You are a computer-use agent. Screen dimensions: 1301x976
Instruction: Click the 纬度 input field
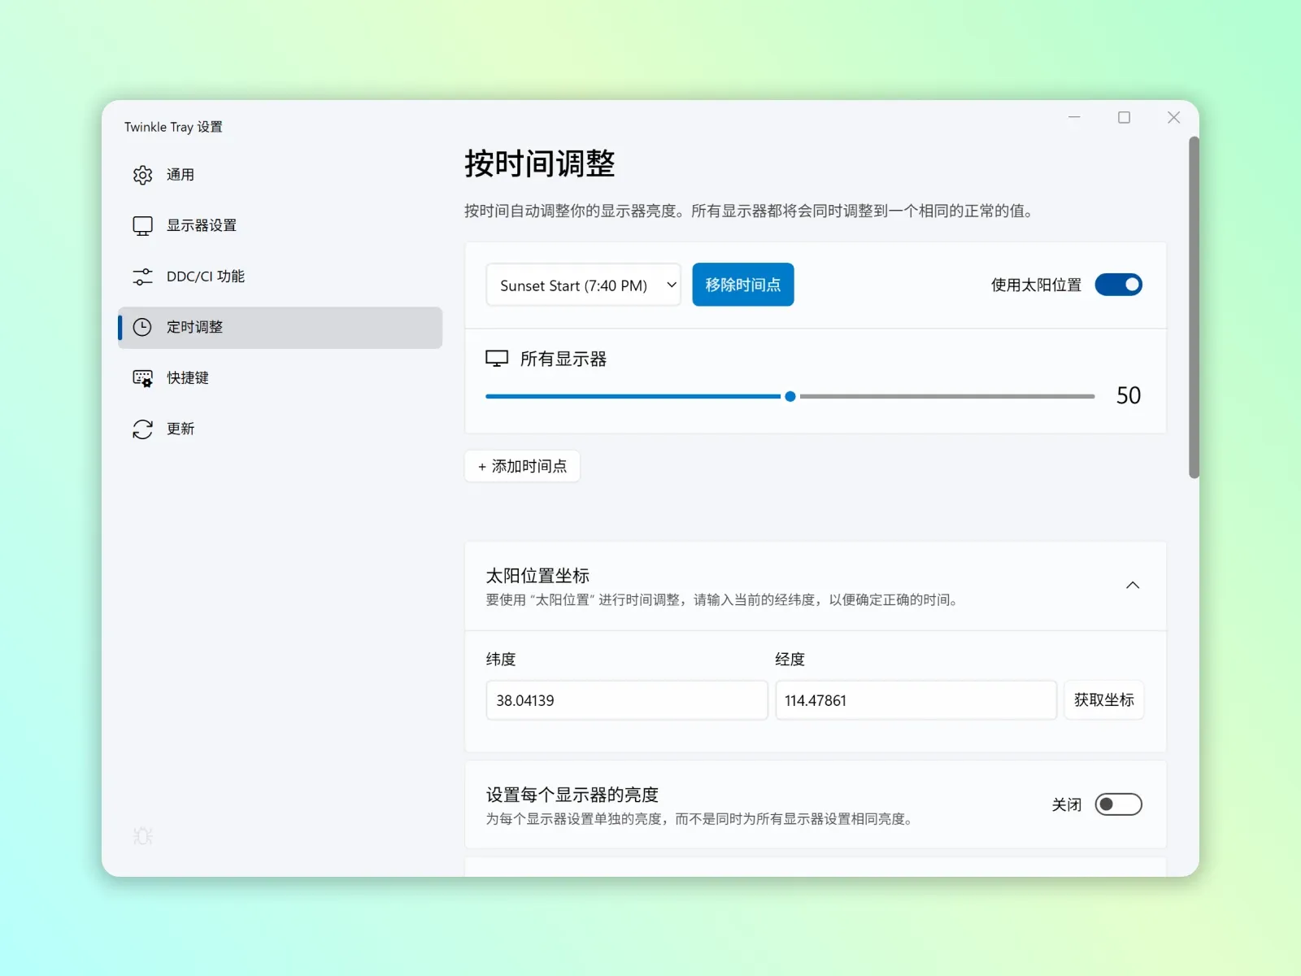[x=627, y=700]
